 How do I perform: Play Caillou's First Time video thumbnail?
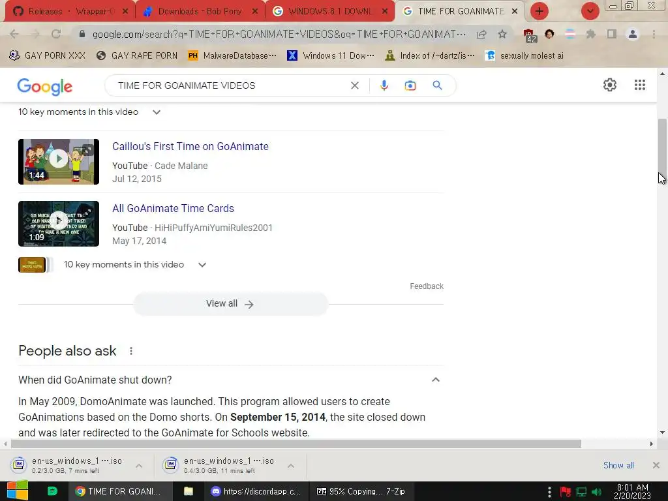(x=59, y=162)
